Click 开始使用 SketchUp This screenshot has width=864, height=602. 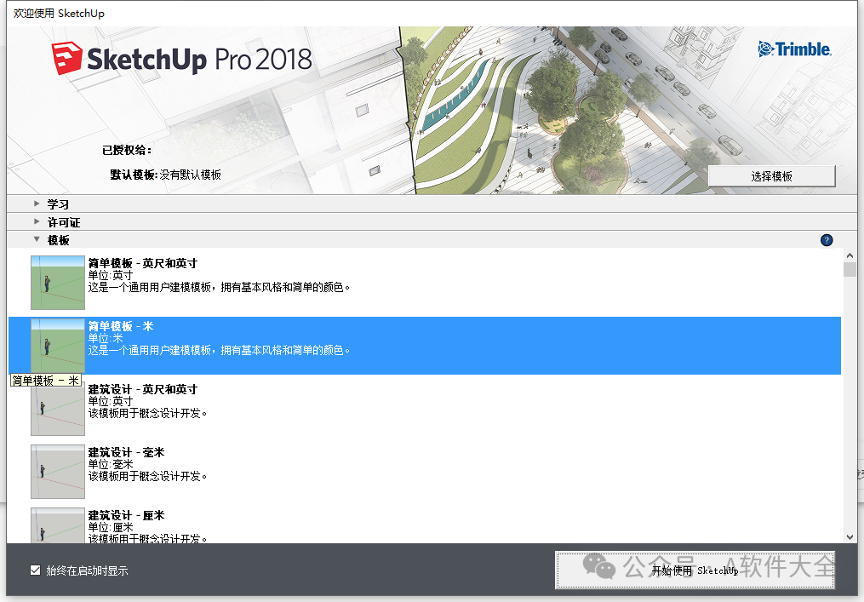pos(695,570)
